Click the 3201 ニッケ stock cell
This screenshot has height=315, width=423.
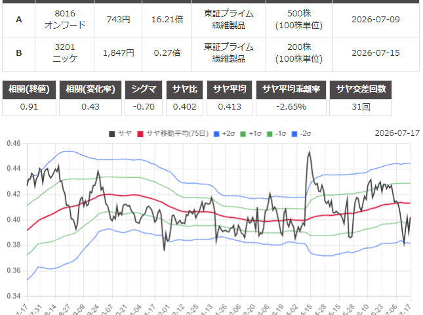pos(65,53)
